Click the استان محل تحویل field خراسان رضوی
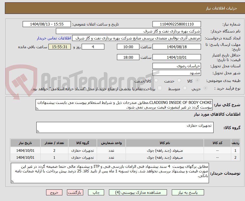 click(176, 66)
